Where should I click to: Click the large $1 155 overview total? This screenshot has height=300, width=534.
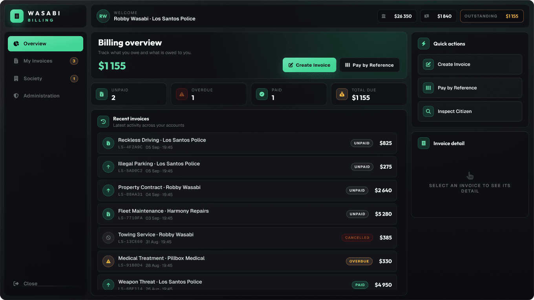tap(112, 66)
